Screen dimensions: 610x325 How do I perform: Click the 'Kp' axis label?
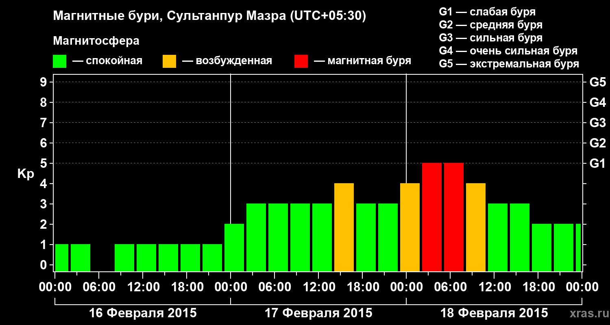[x=26, y=174]
